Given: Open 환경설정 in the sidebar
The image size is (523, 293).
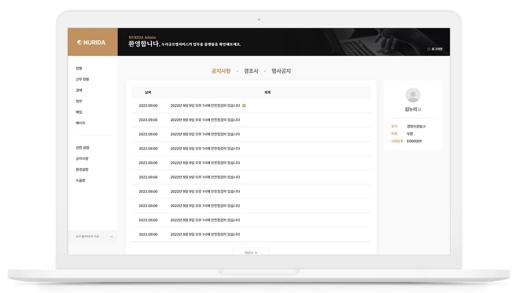Looking at the screenshot, I should point(82,170).
